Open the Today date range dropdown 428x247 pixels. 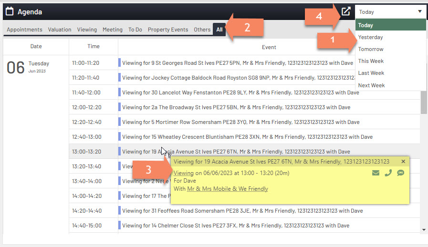pyautogui.click(x=390, y=12)
